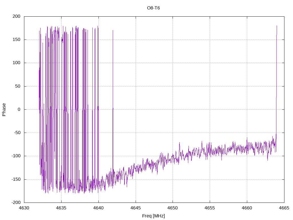Click the y-axis tick label 200

coord(16,16)
